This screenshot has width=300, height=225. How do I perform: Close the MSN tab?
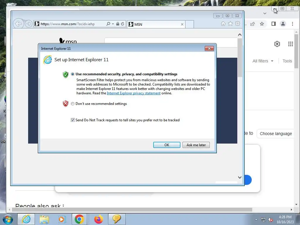pos(182,24)
